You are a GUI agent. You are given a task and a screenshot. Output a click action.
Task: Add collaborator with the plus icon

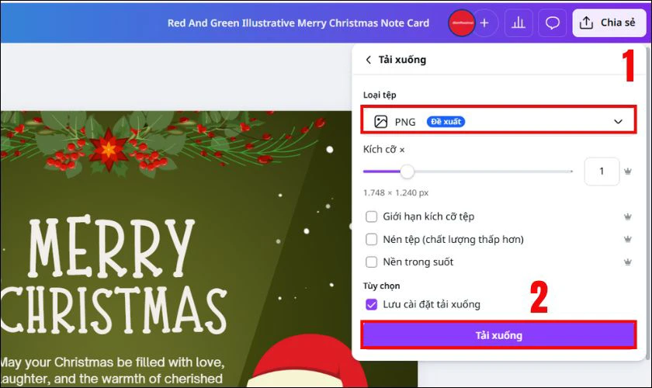pyautogui.click(x=484, y=23)
